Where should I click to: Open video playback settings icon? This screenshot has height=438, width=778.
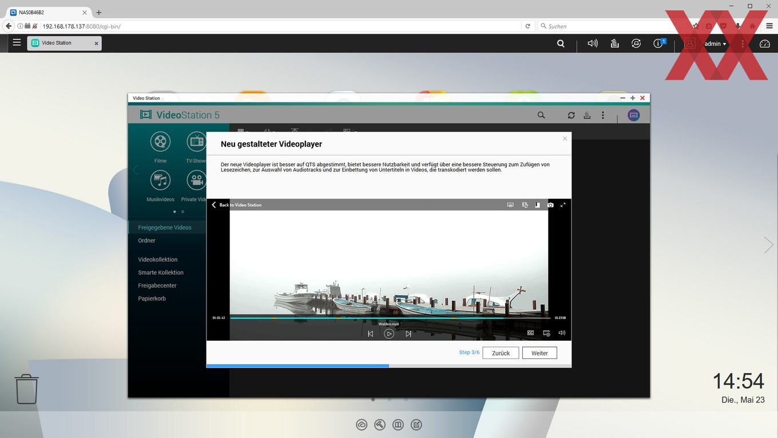(x=546, y=333)
